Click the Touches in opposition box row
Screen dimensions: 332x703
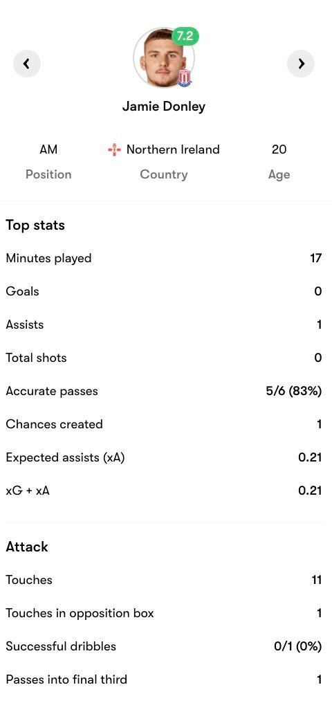163,613
